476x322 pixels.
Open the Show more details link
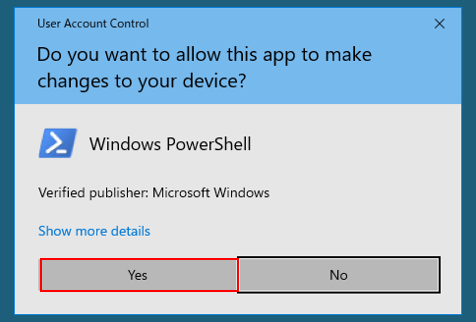pos(94,231)
